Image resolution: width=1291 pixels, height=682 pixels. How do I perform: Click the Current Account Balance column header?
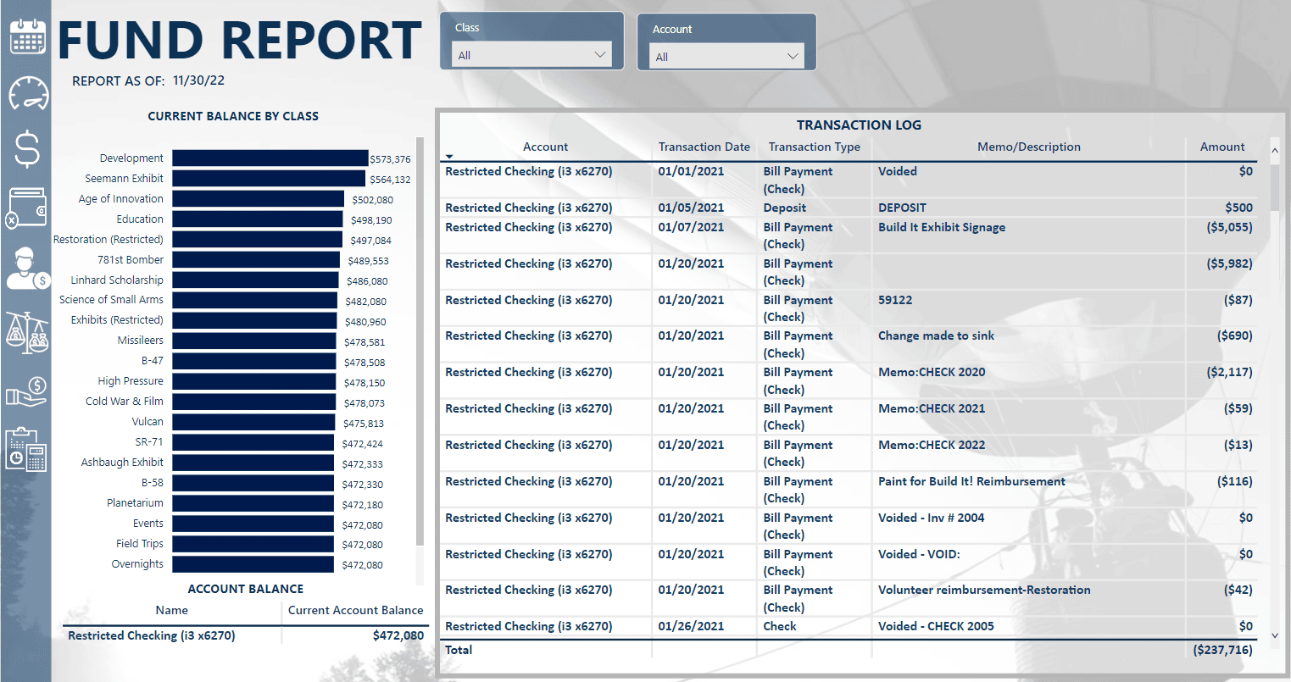[x=355, y=610]
